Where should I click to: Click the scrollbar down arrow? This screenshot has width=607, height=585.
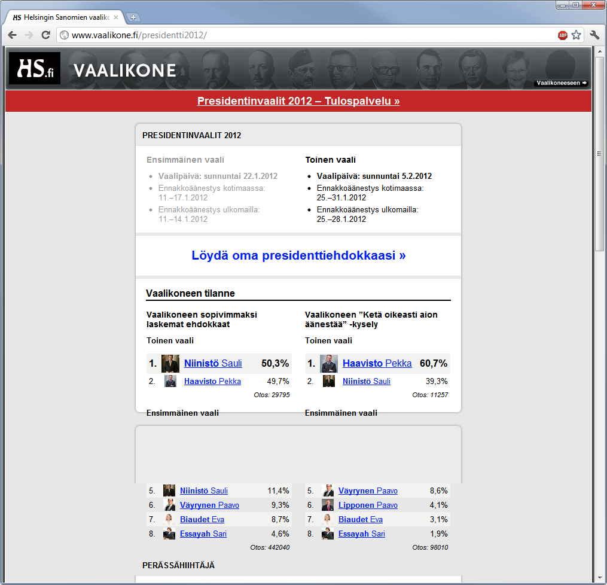tap(599, 578)
